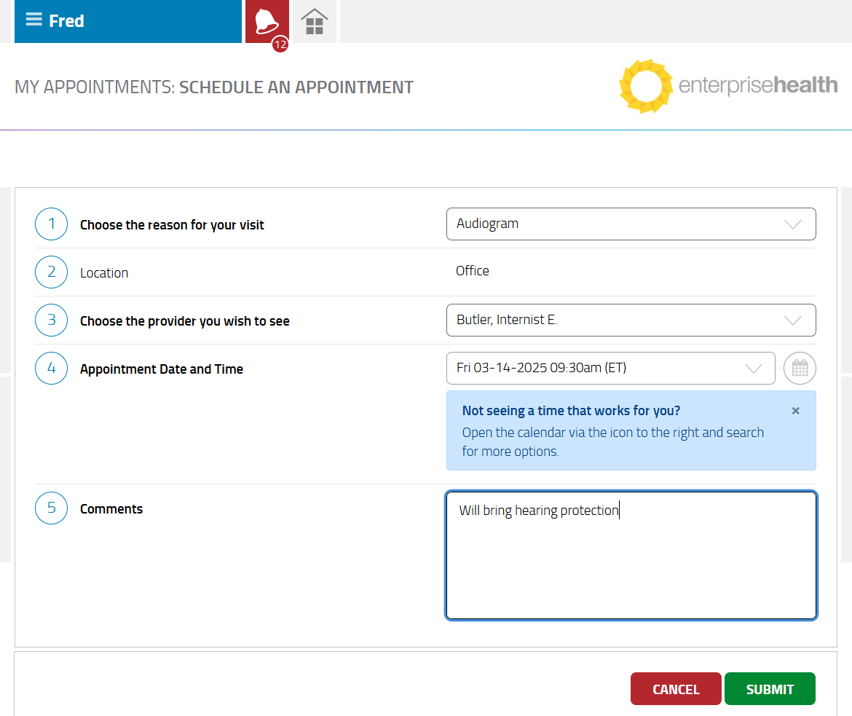The width and height of the screenshot is (852, 716).
Task: Click the Office location value
Action: coord(473,271)
